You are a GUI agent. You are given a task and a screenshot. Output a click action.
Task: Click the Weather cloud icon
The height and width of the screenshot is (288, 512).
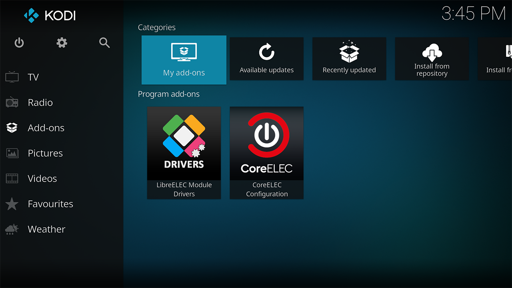point(12,229)
